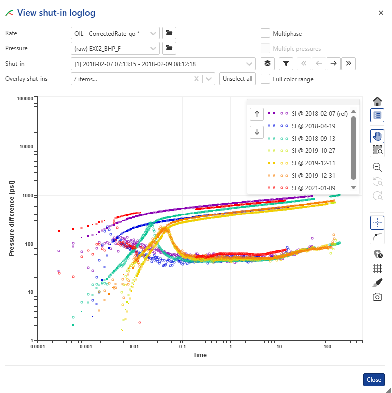
Task: Click the legend vertical scrollbar
Action: (x=353, y=148)
